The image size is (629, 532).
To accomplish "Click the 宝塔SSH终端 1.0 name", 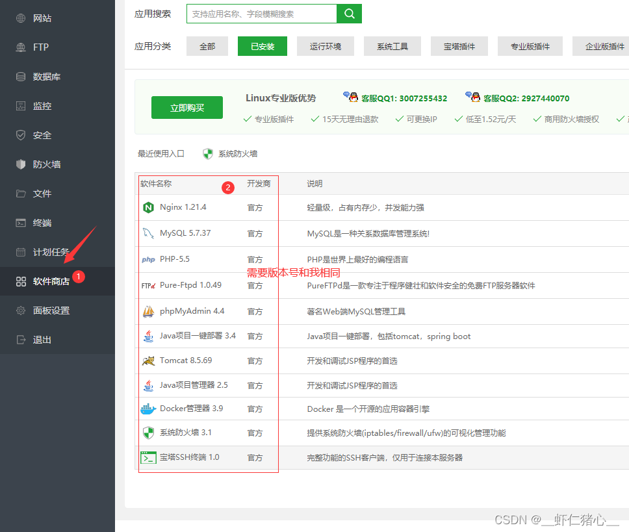I will [x=189, y=457].
